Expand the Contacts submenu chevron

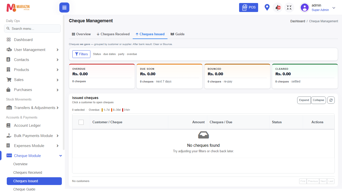point(58,60)
